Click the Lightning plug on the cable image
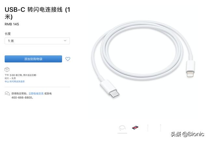The width and height of the screenshot is (208, 141). coord(191,69)
